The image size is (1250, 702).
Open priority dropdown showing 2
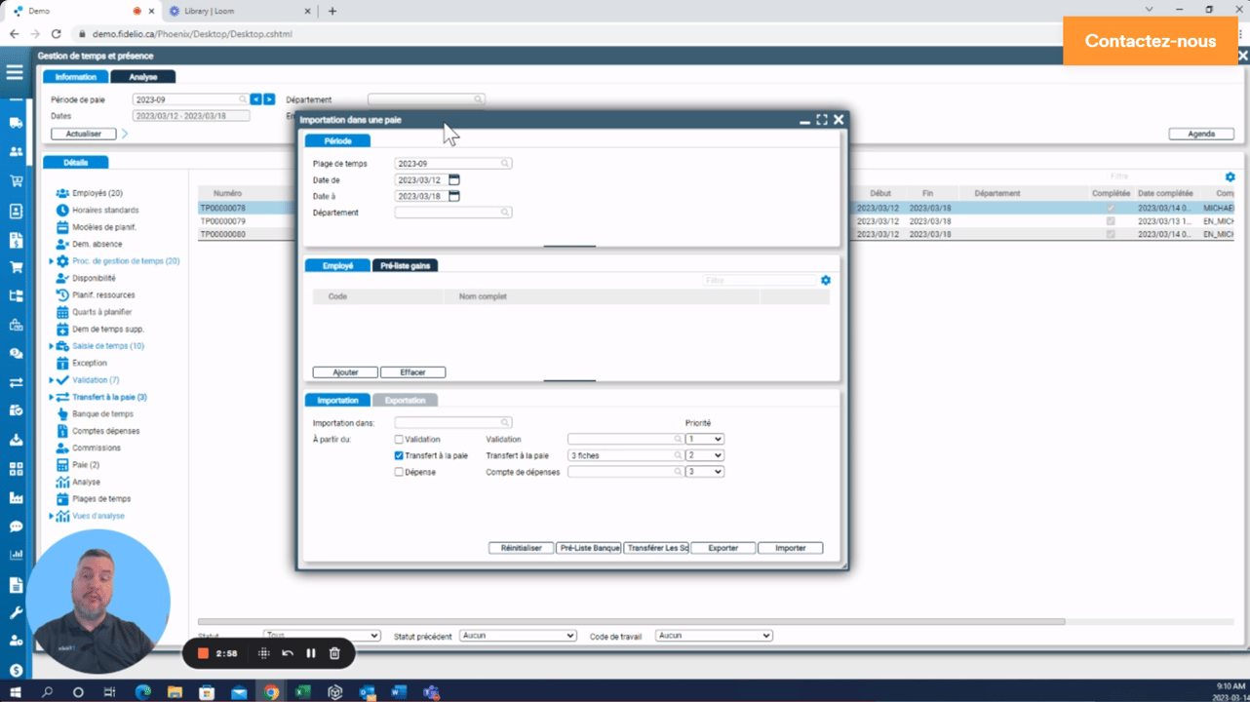(x=704, y=455)
